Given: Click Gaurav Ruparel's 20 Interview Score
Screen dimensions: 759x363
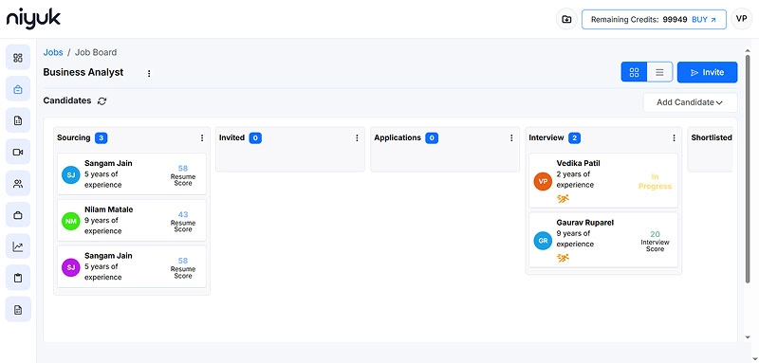Looking at the screenshot, I should point(655,241).
